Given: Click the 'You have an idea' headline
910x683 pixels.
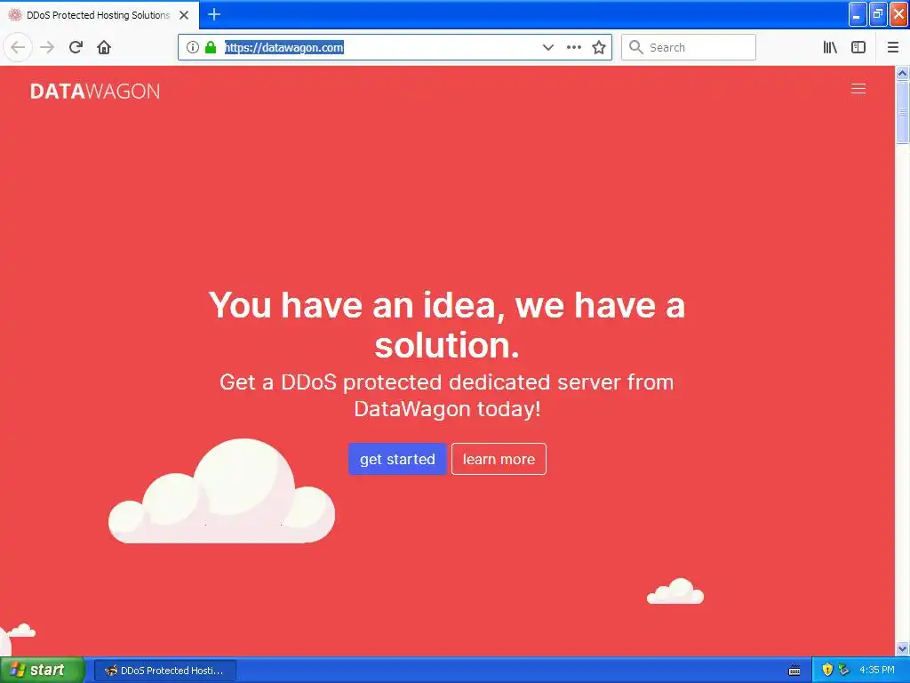Looking at the screenshot, I should click(x=447, y=325).
